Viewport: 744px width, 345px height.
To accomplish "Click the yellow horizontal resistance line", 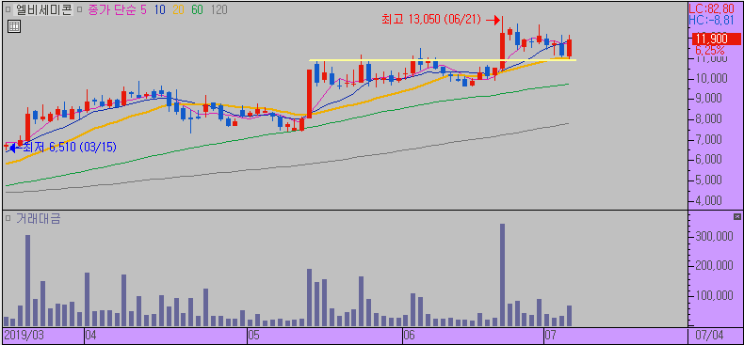I will pyautogui.click(x=443, y=60).
